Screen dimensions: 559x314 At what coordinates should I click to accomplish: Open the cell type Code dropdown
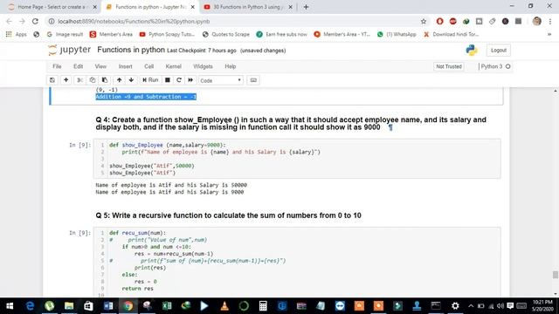pos(221,80)
